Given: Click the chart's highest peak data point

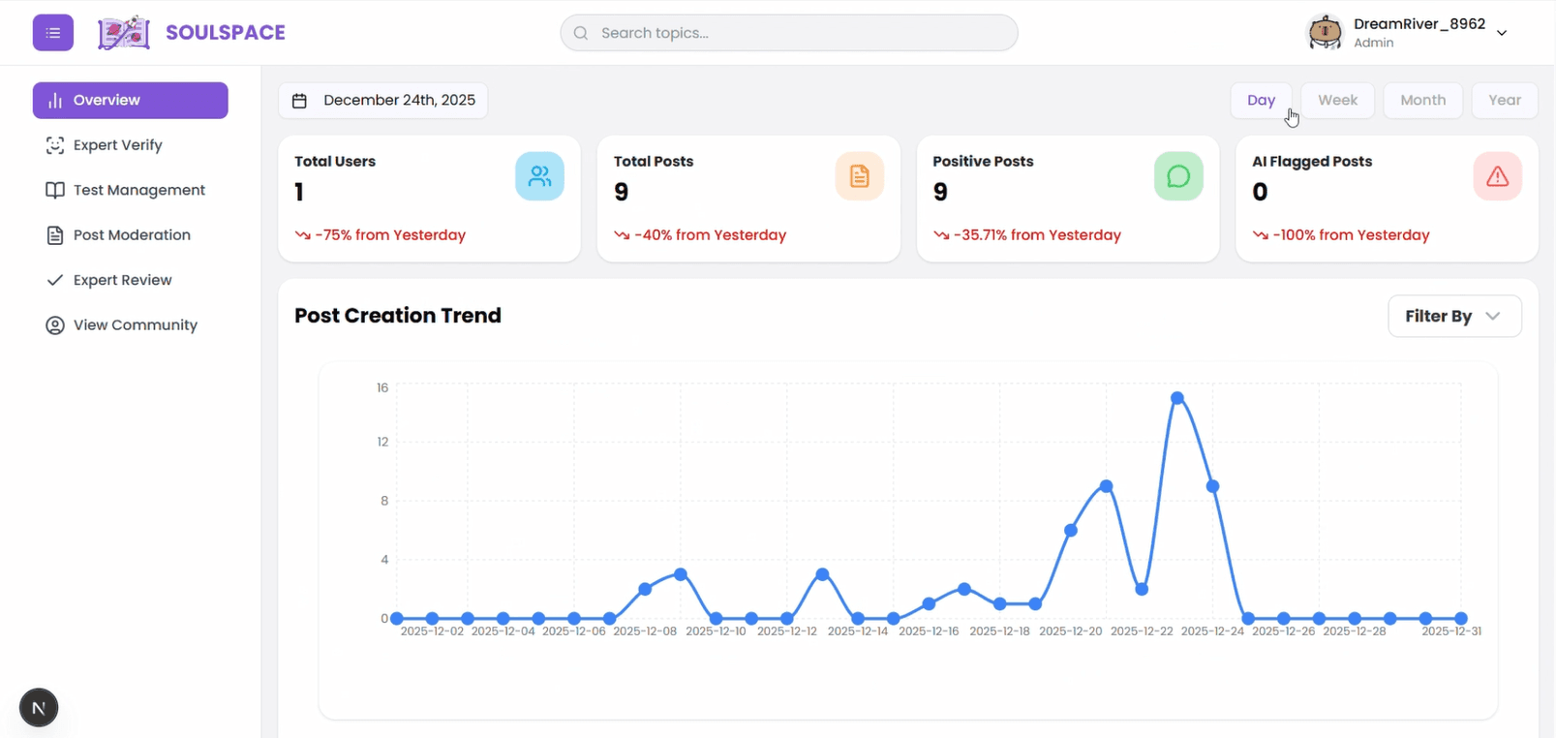Looking at the screenshot, I should point(1177,398).
